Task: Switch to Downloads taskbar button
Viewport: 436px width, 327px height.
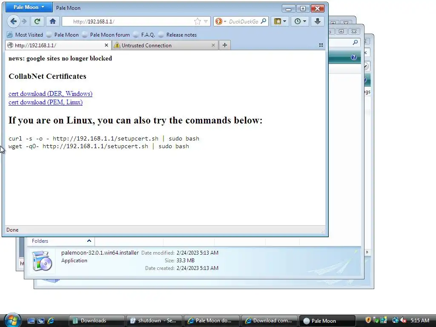Action: point(97,321)
